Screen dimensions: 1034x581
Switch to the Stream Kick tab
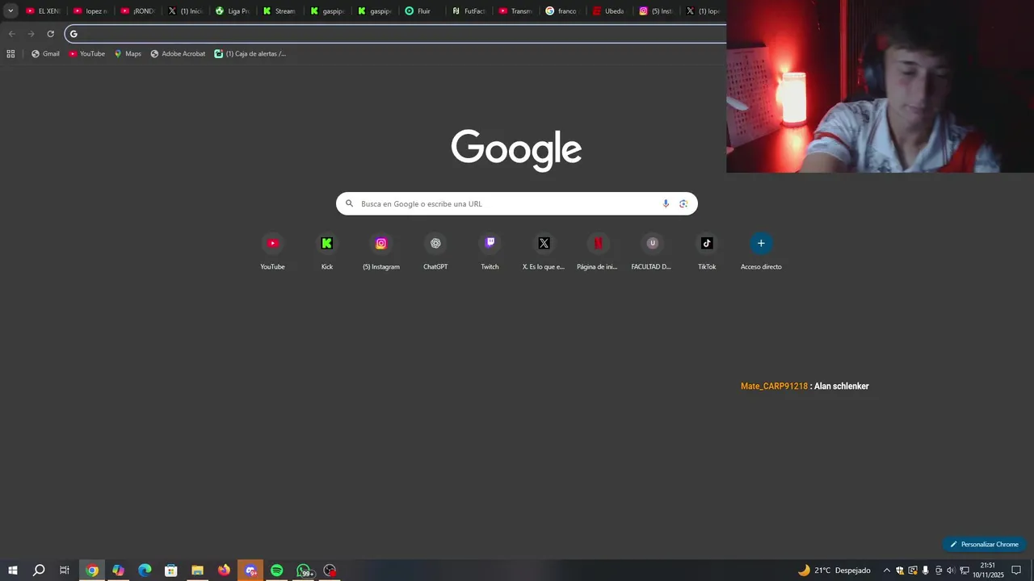point(280,11)
